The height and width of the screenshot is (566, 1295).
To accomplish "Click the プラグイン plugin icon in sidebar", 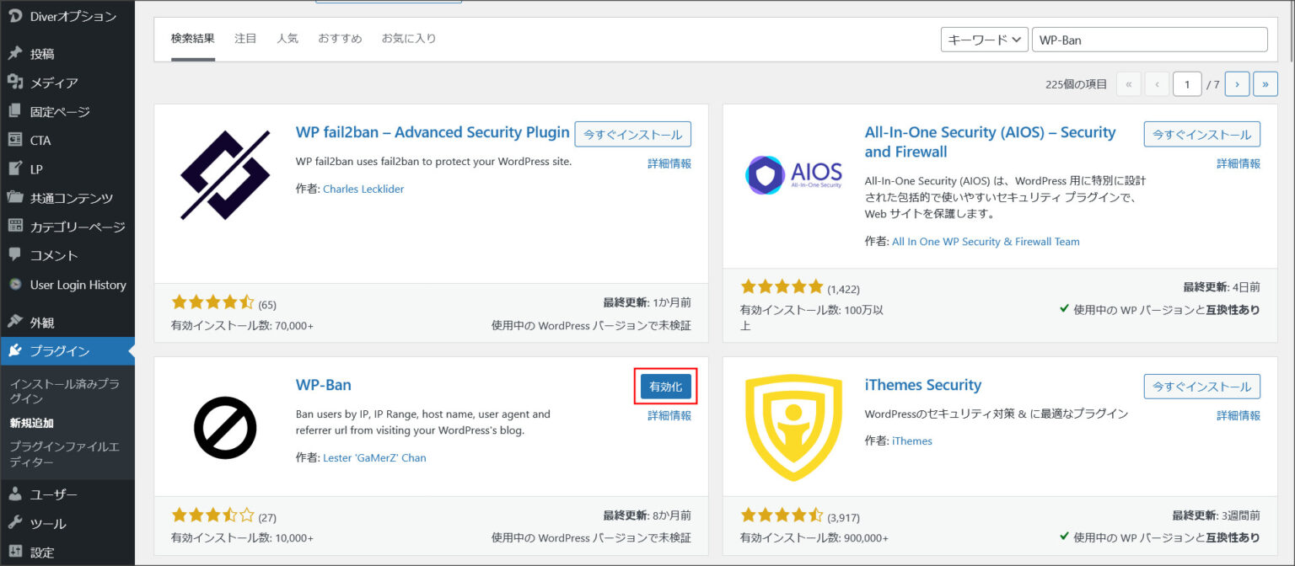I will click(x=15, y=350).
